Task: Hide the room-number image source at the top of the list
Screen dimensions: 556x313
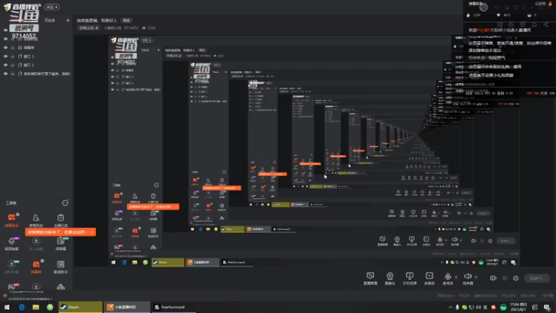Action: (x=6, y=30)
